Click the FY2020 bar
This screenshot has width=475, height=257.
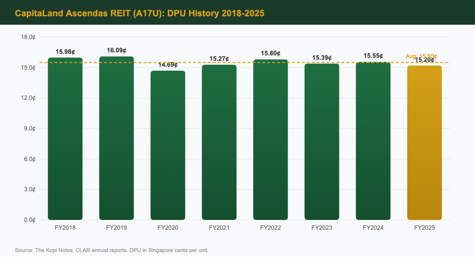[168, 145]
